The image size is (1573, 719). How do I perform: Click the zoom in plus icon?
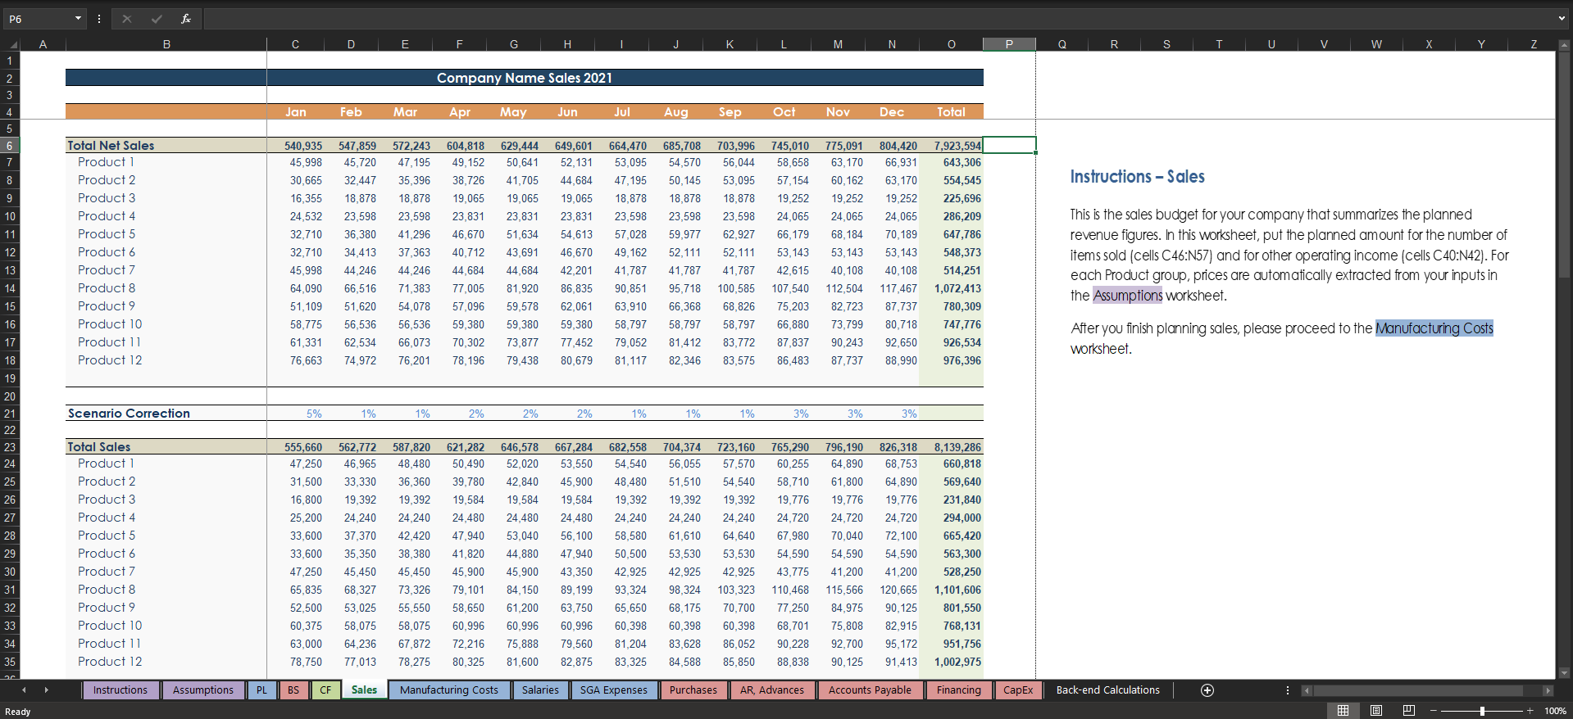[1530, 711]
